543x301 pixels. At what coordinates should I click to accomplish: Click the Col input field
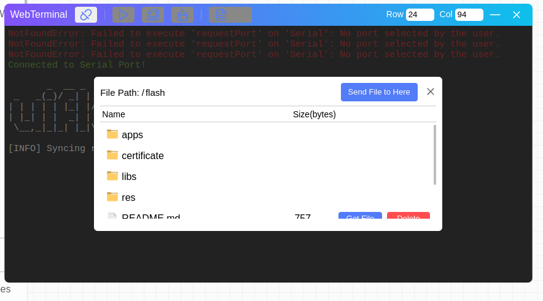469,15
